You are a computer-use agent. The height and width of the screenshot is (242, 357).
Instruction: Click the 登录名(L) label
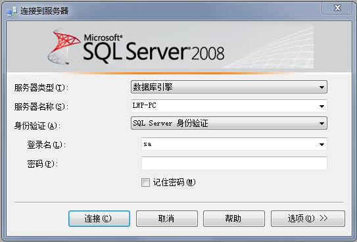(47, 145)
